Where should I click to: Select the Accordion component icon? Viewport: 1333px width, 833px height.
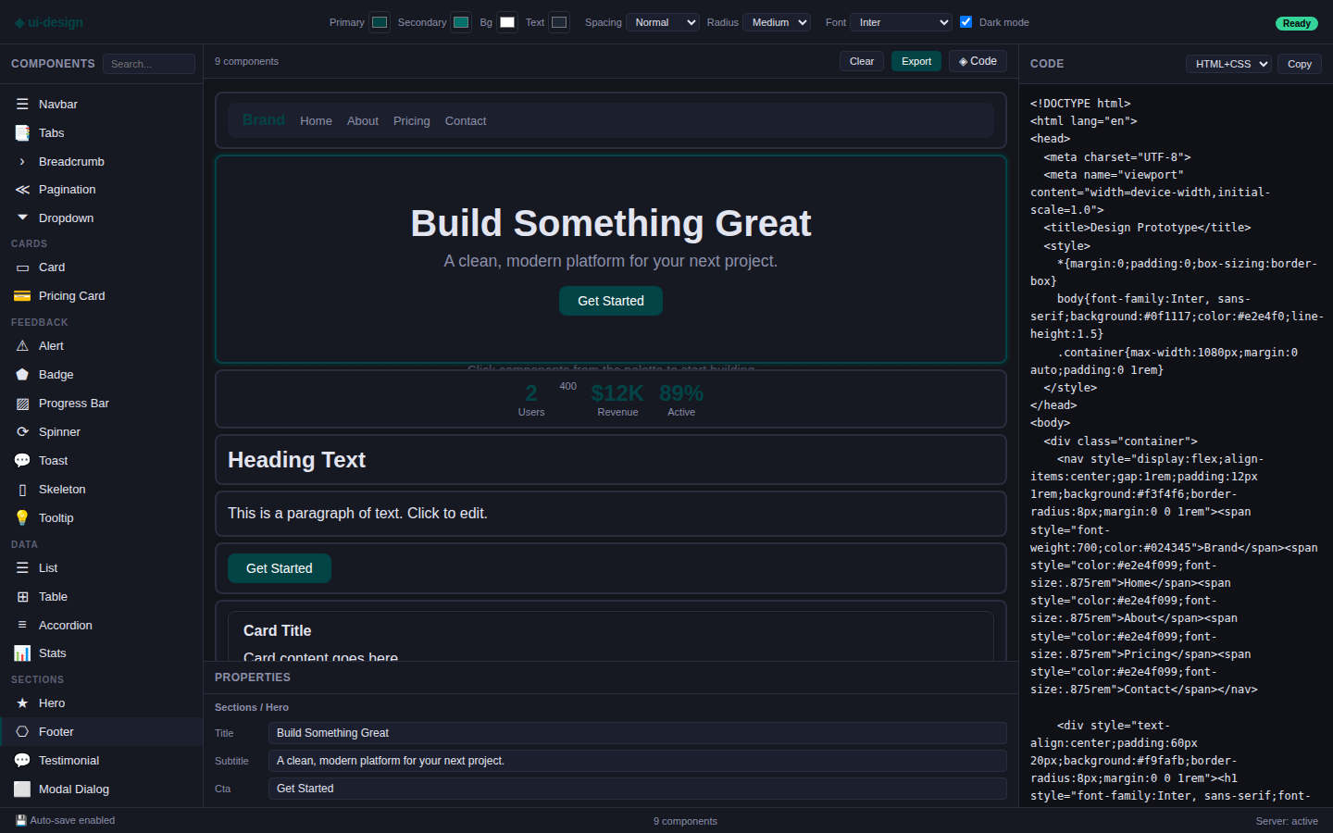click(x=22, y=626)
